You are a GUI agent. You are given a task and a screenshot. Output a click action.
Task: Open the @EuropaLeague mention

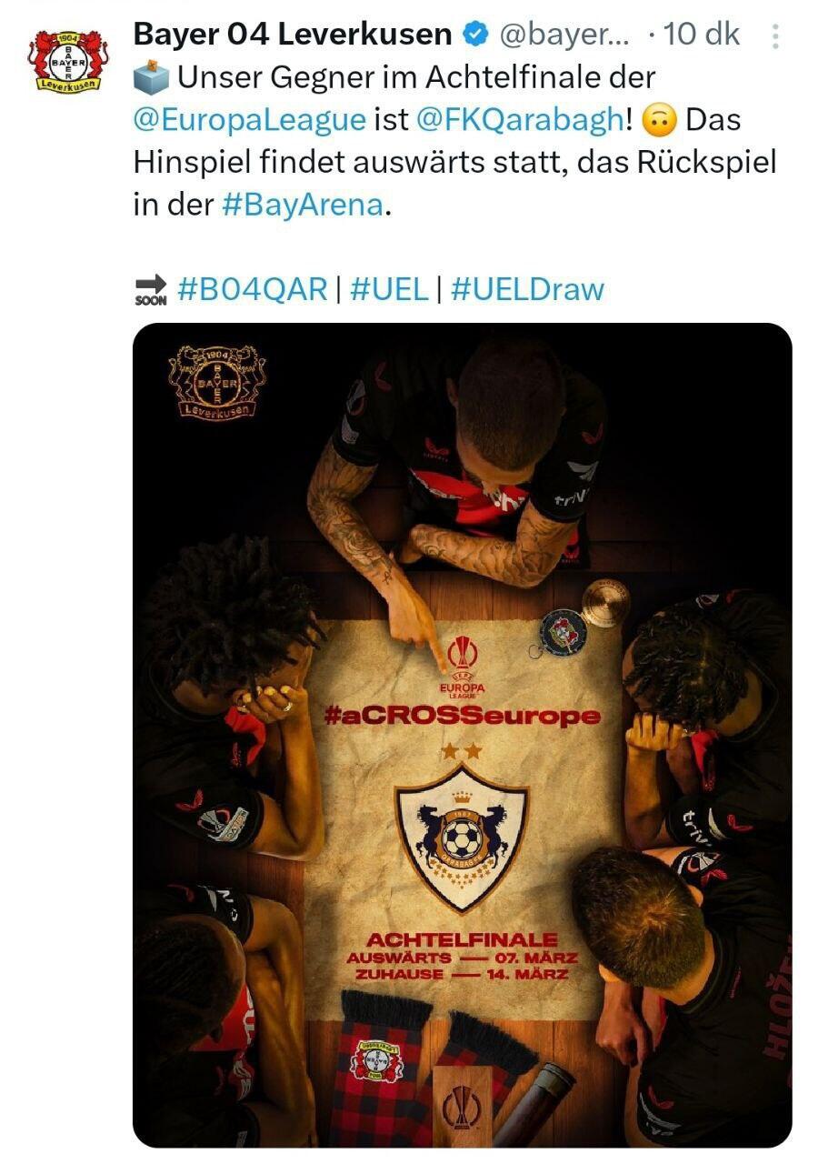coord(250,119)
